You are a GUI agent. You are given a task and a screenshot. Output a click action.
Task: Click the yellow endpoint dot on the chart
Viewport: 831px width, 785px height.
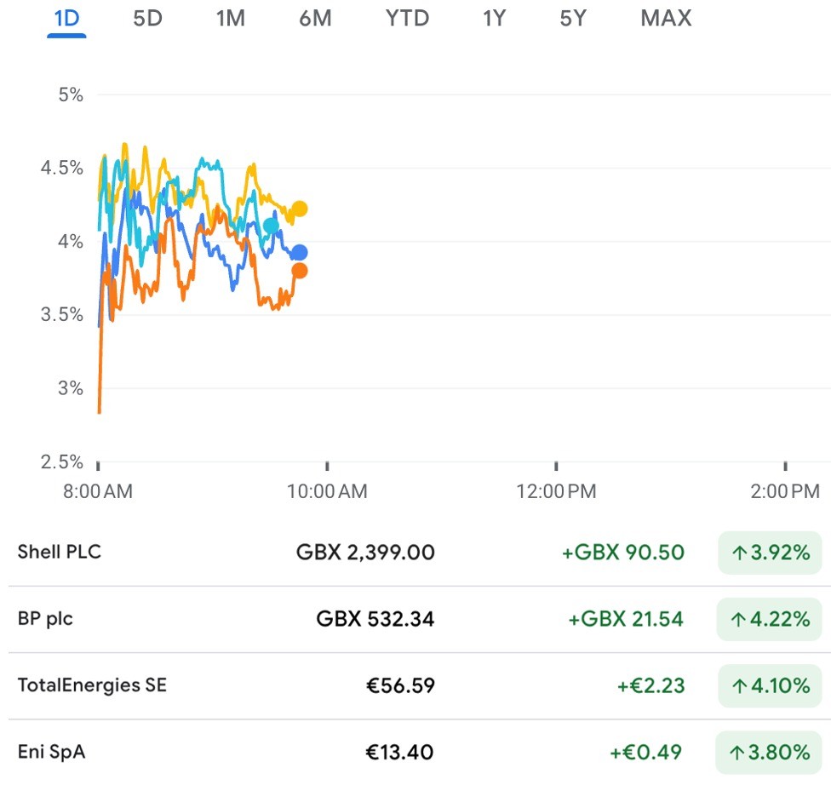[300, 209]
